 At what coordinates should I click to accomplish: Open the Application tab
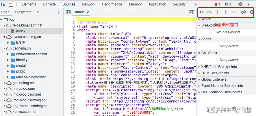(157, 4)
